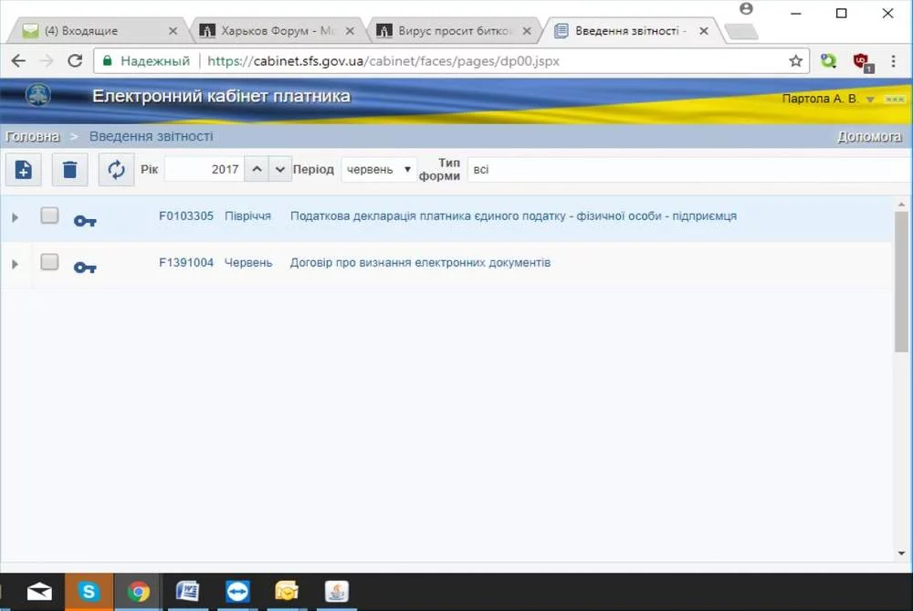Reload page with browser reload icon
The image size is (913, 611).
coord(75,60)
